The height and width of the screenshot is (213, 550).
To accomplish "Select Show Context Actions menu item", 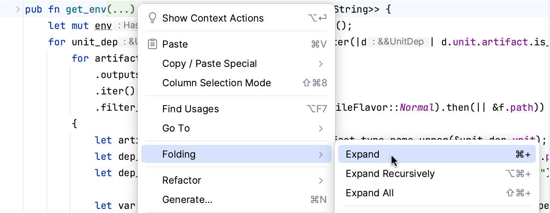I will pyautogui.click(x=213, y=18).
